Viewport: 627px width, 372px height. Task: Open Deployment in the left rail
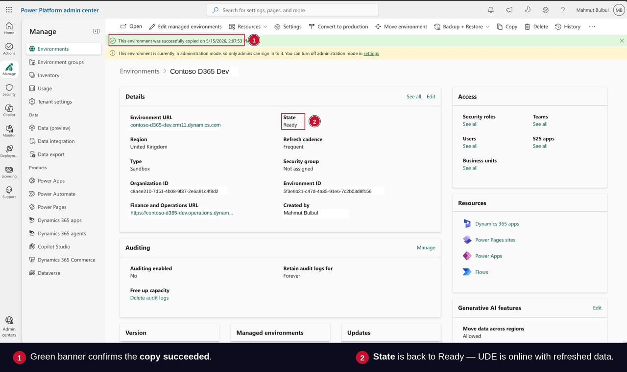[9, 152]
